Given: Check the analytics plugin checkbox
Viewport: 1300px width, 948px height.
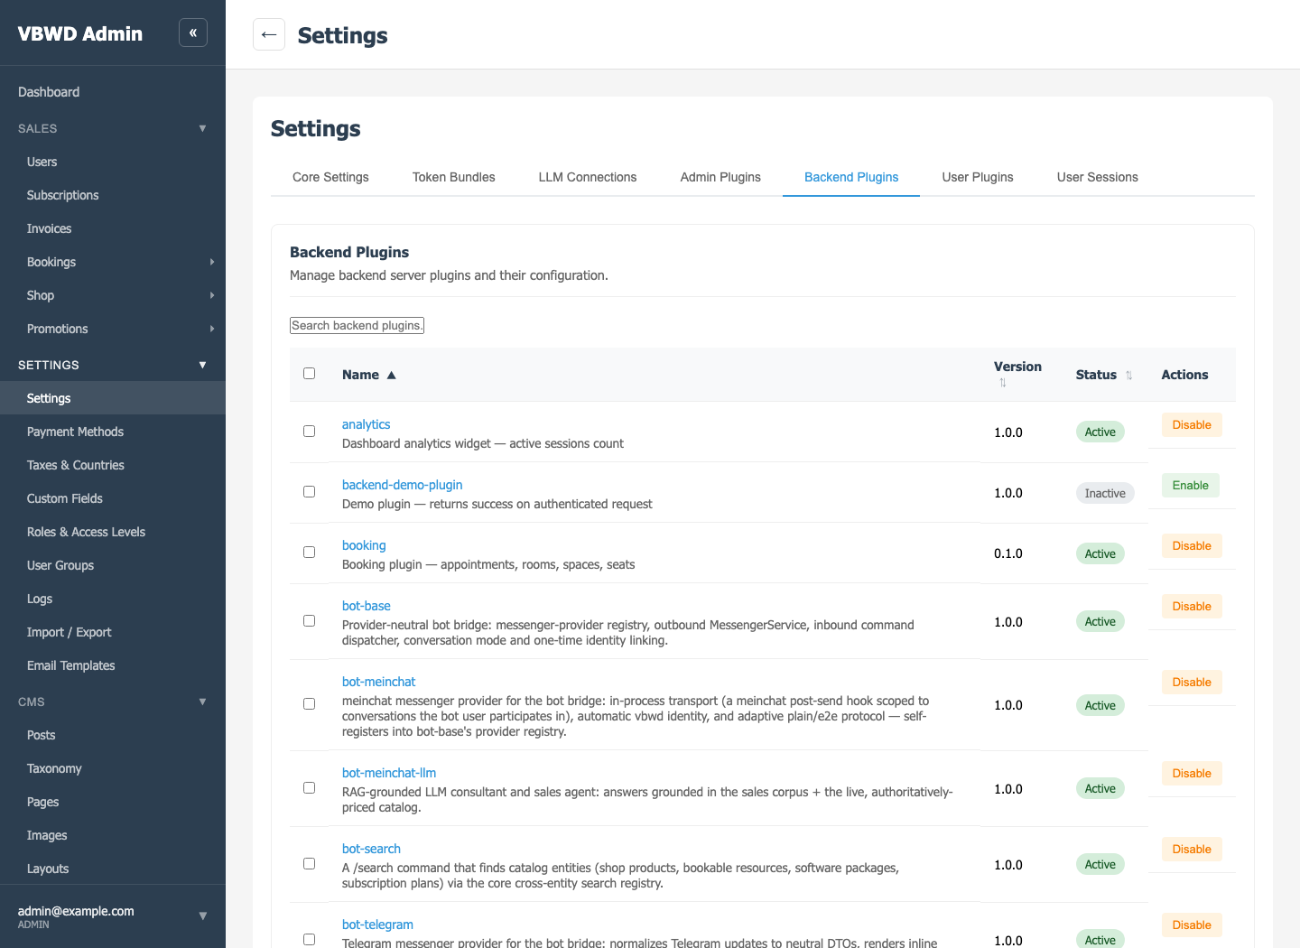Looking at the screenshot, I should (x=310, y=432).
